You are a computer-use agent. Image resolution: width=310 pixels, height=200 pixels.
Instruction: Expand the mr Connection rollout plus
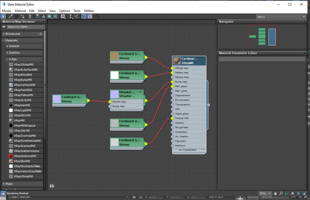pos(203,150)
